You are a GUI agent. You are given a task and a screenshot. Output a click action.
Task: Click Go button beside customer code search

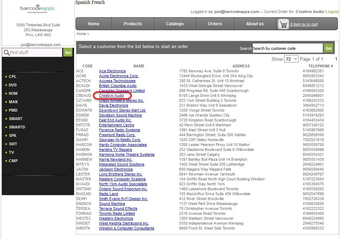coord(328,48)
